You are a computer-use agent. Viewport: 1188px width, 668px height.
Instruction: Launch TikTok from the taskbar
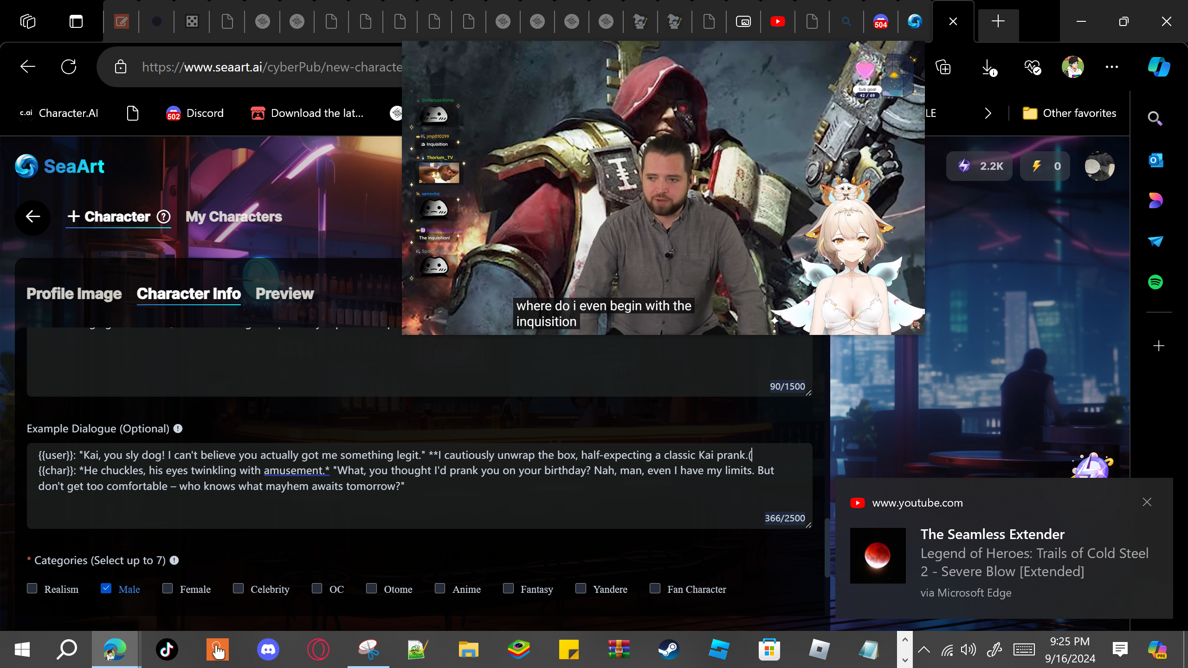point(167,649)
